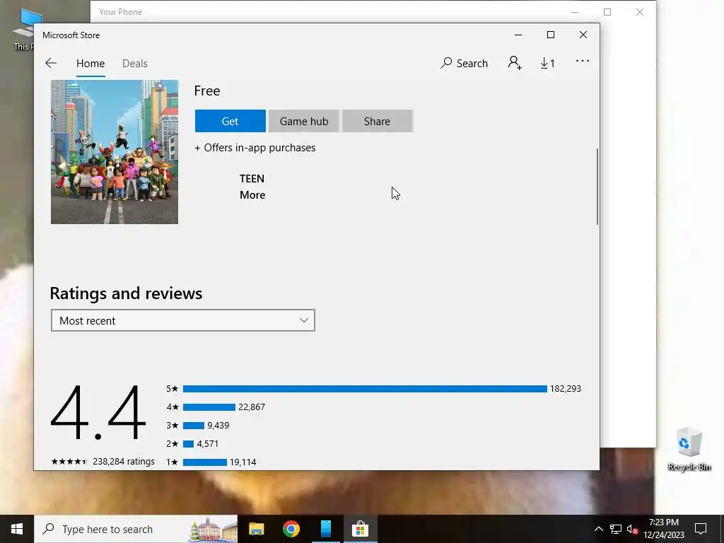The image size is (724, 543).
Task: Select the 5-star rating bar
Action: pos(365,389)
